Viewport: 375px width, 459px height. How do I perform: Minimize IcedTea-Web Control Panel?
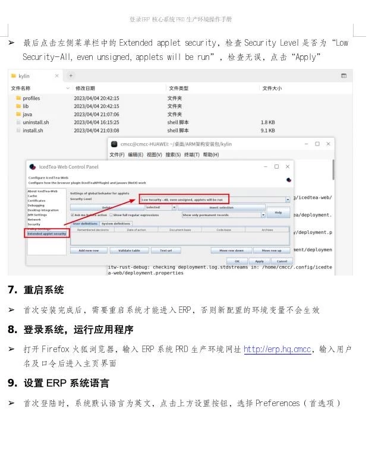pos(266,167)
